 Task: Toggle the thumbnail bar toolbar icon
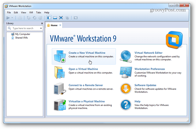click(x=55, y=18)
